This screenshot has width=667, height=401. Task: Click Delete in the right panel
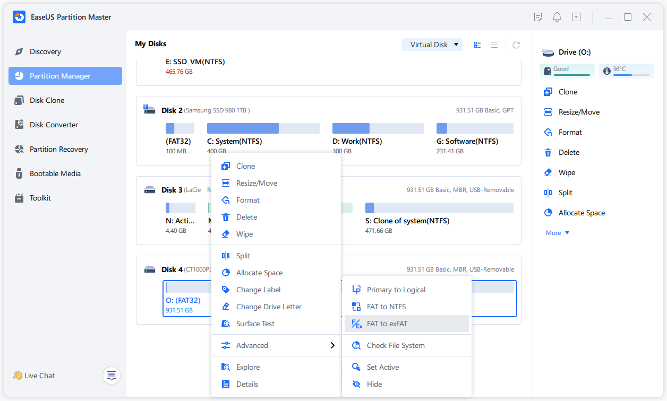[x=561, y=152]
